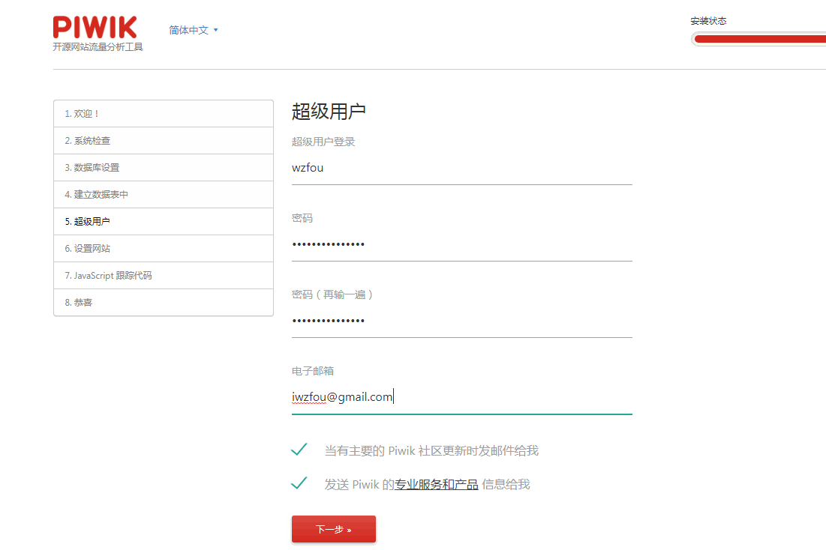Open the 简体中文 language dropdown
The image size is (826, 550).
(190, 30)
